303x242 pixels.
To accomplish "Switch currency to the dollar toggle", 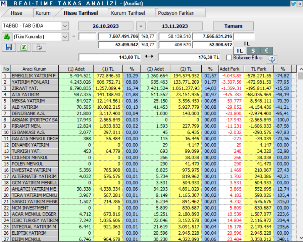I will pos(253,51).
